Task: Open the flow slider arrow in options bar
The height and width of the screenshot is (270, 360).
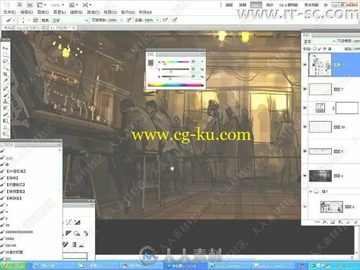Action: point(157,20)
